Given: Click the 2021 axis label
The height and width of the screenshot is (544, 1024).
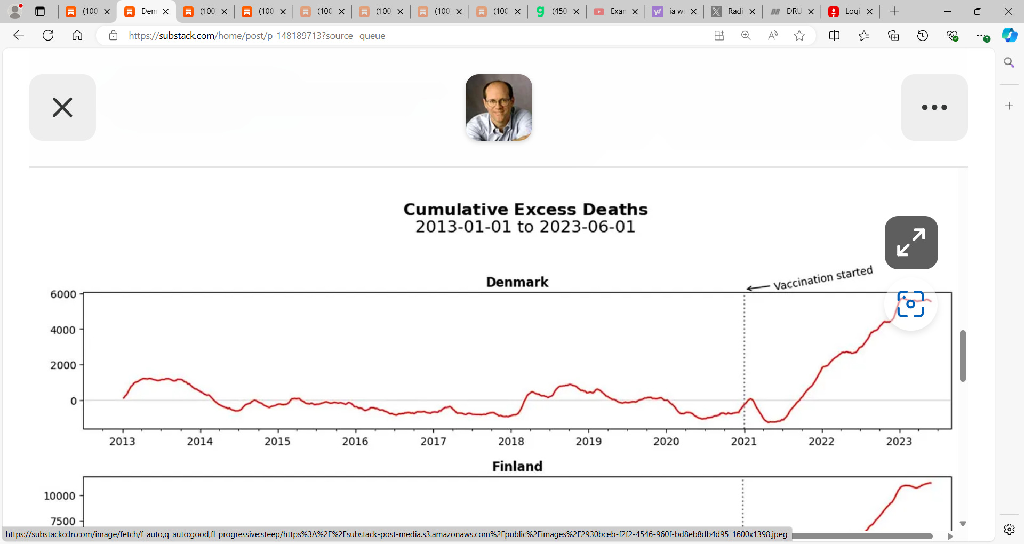Looking at the screenshot, I should coord(743,442).
